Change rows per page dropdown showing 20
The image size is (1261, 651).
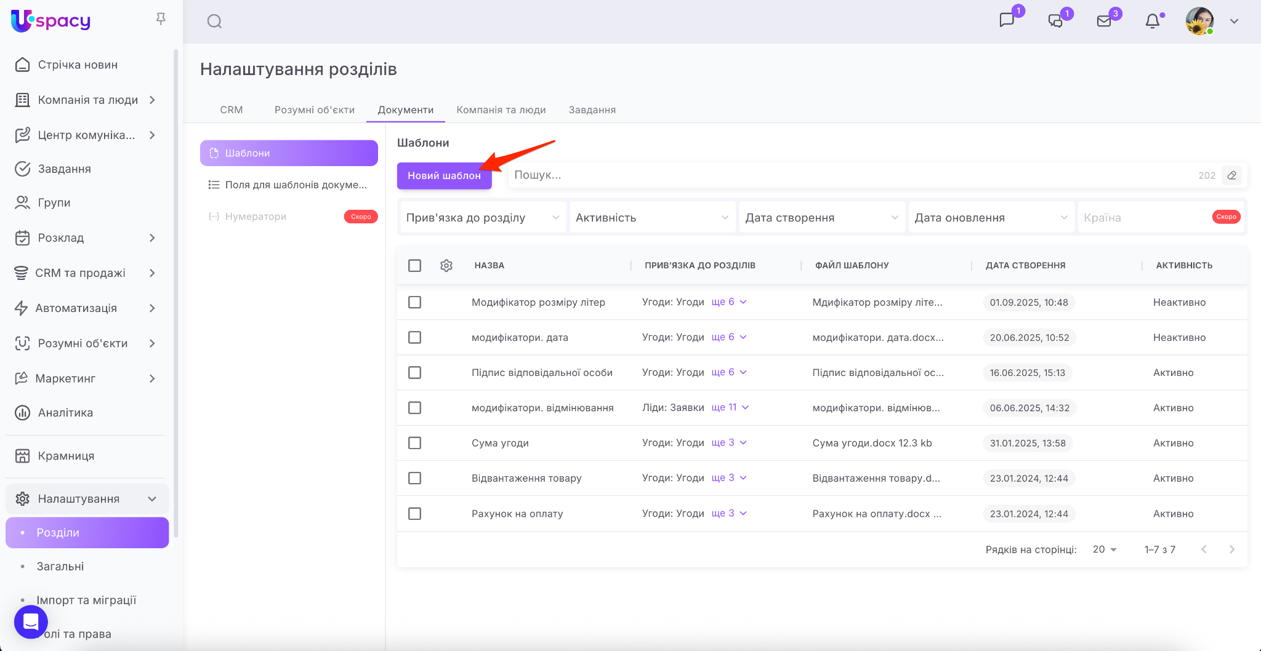1105,549
